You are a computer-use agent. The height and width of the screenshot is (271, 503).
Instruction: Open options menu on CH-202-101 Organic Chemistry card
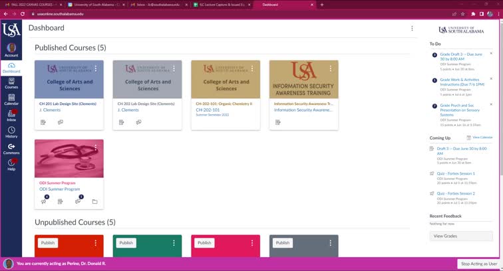coord(251,68)
